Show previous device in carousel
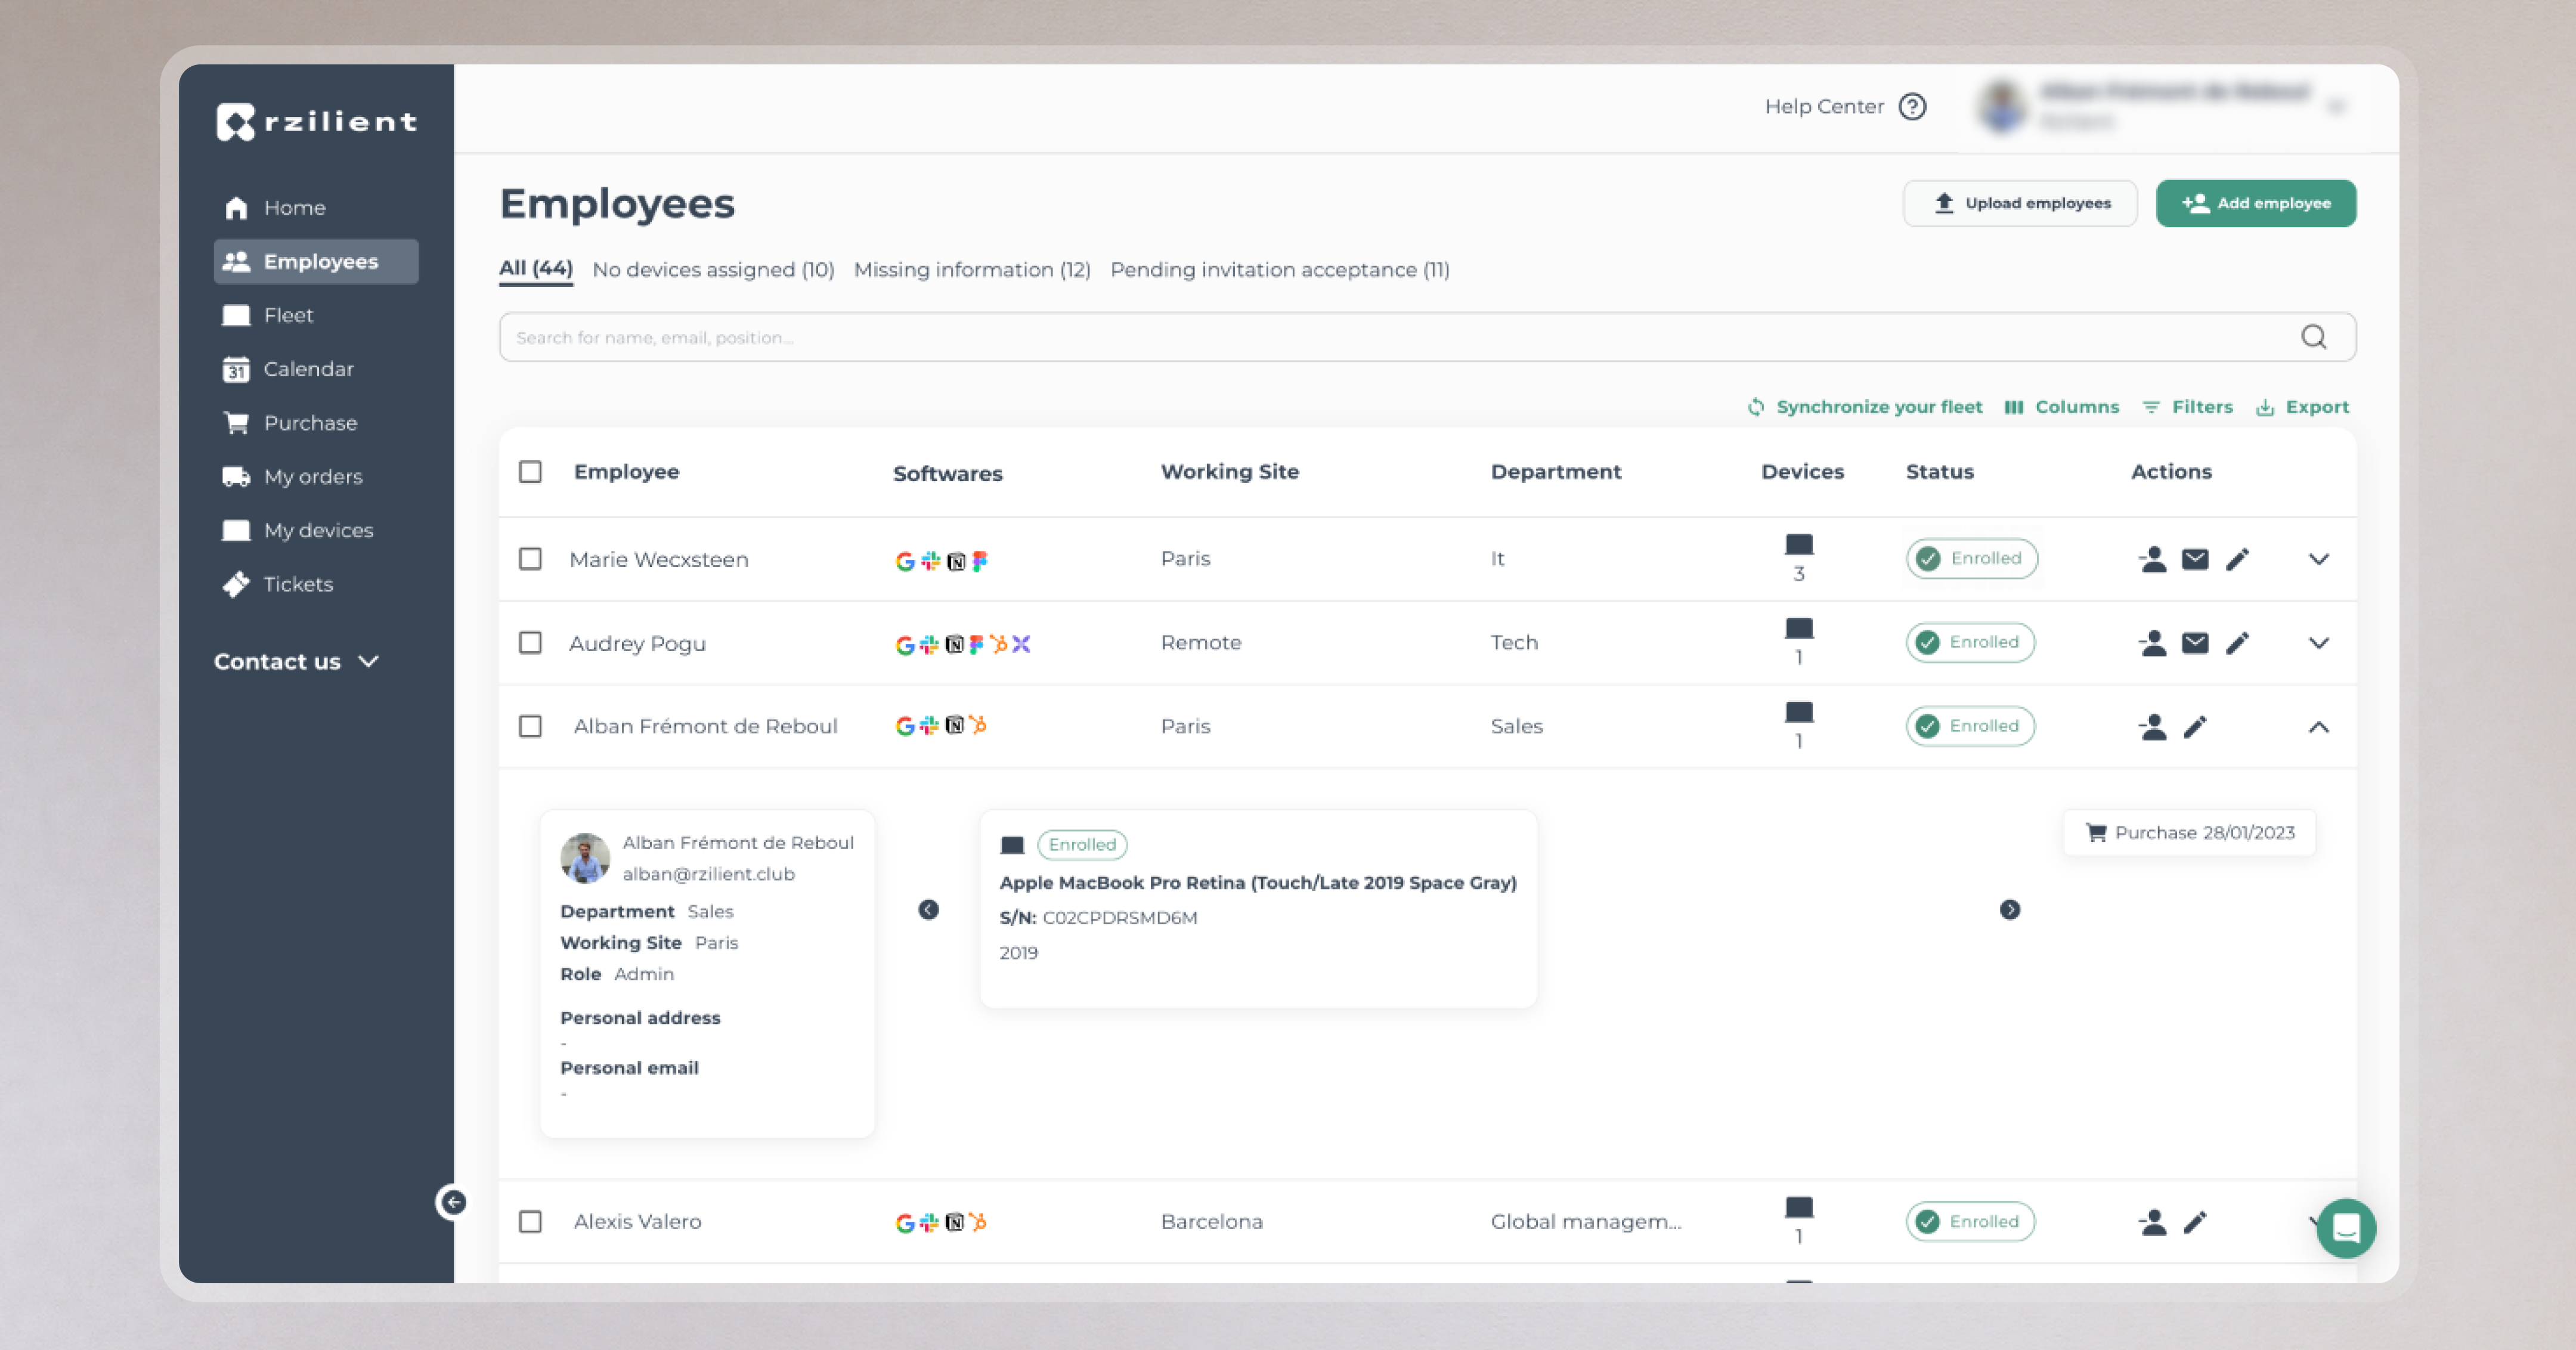 click(x=929, y=910)
